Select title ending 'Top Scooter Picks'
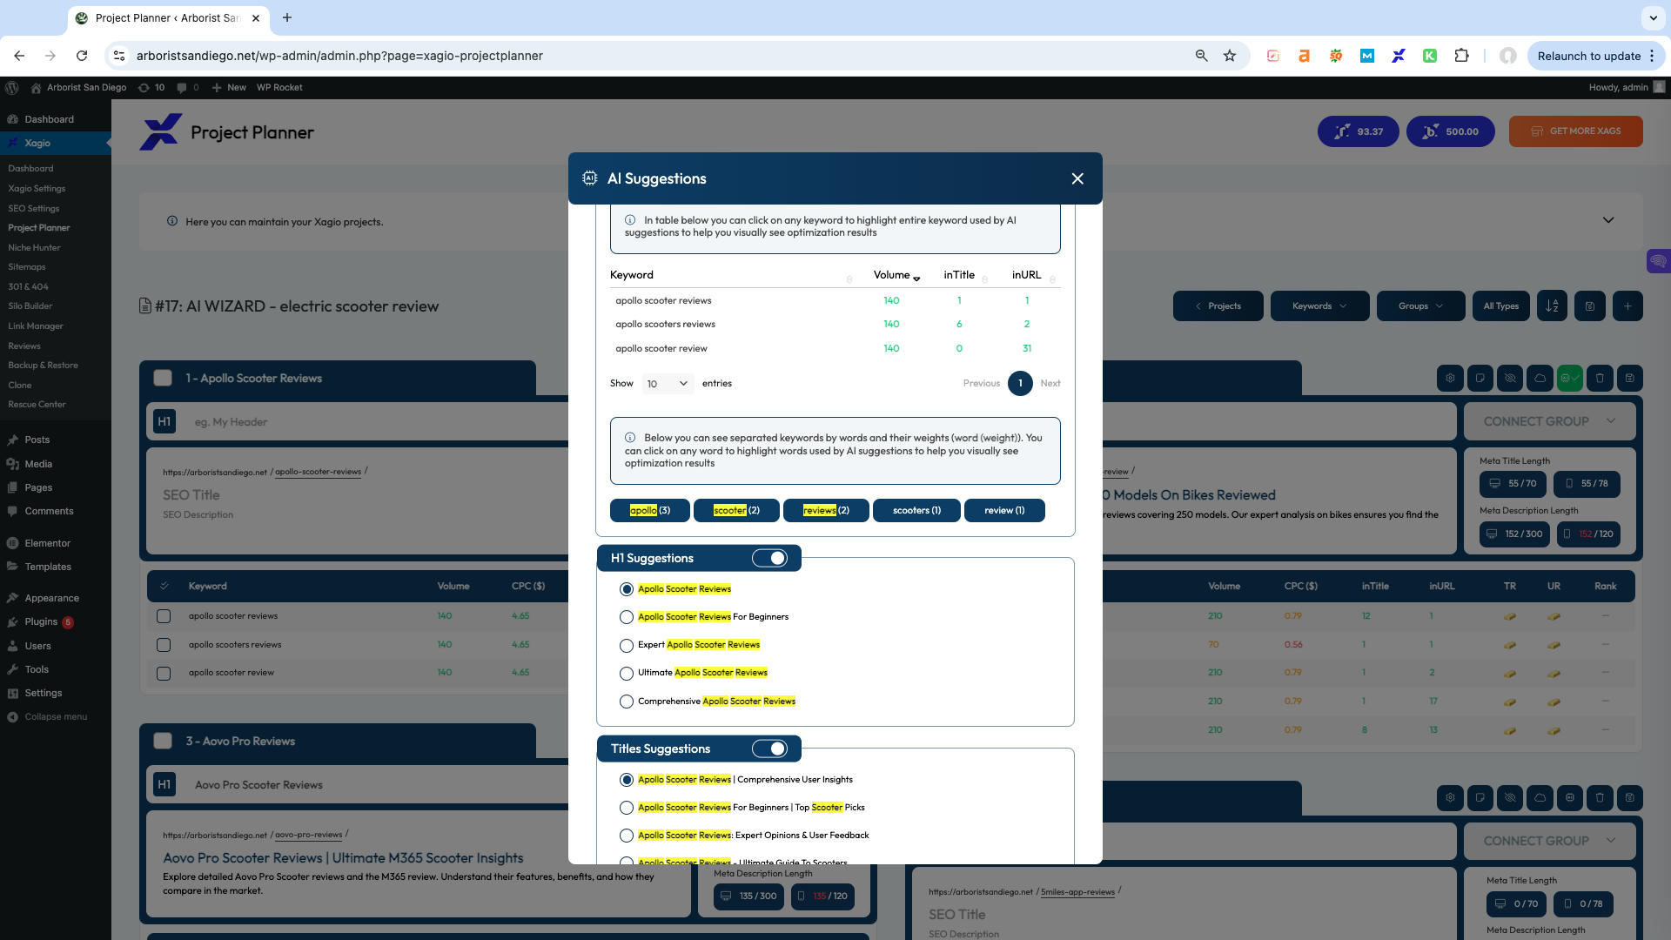Image resolution: width=1671 pixels, height=940 pixels. 627,808
